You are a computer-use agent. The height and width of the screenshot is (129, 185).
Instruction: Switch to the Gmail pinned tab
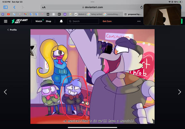point(25,14)
